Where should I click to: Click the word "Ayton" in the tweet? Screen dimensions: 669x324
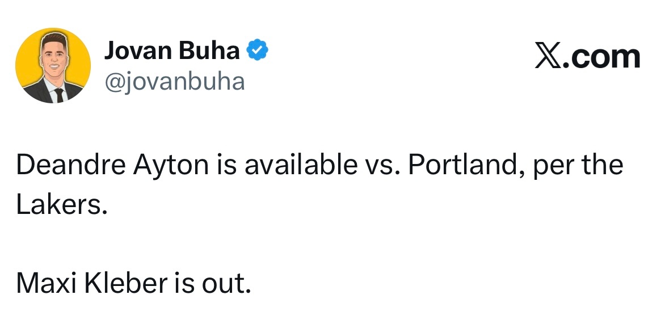point(165,165)
